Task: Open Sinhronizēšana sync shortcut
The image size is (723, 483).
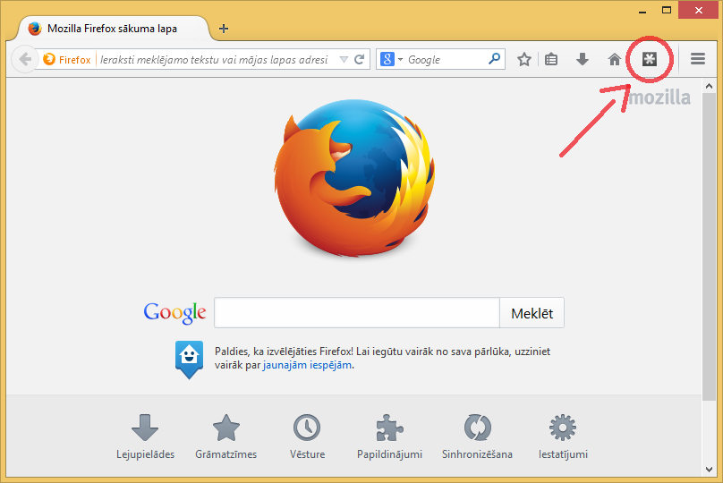Action: tap(477, 436)
